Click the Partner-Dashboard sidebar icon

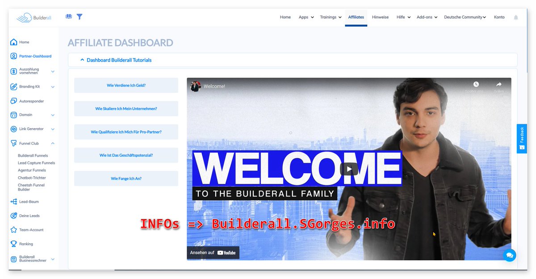tap(13, 56)
